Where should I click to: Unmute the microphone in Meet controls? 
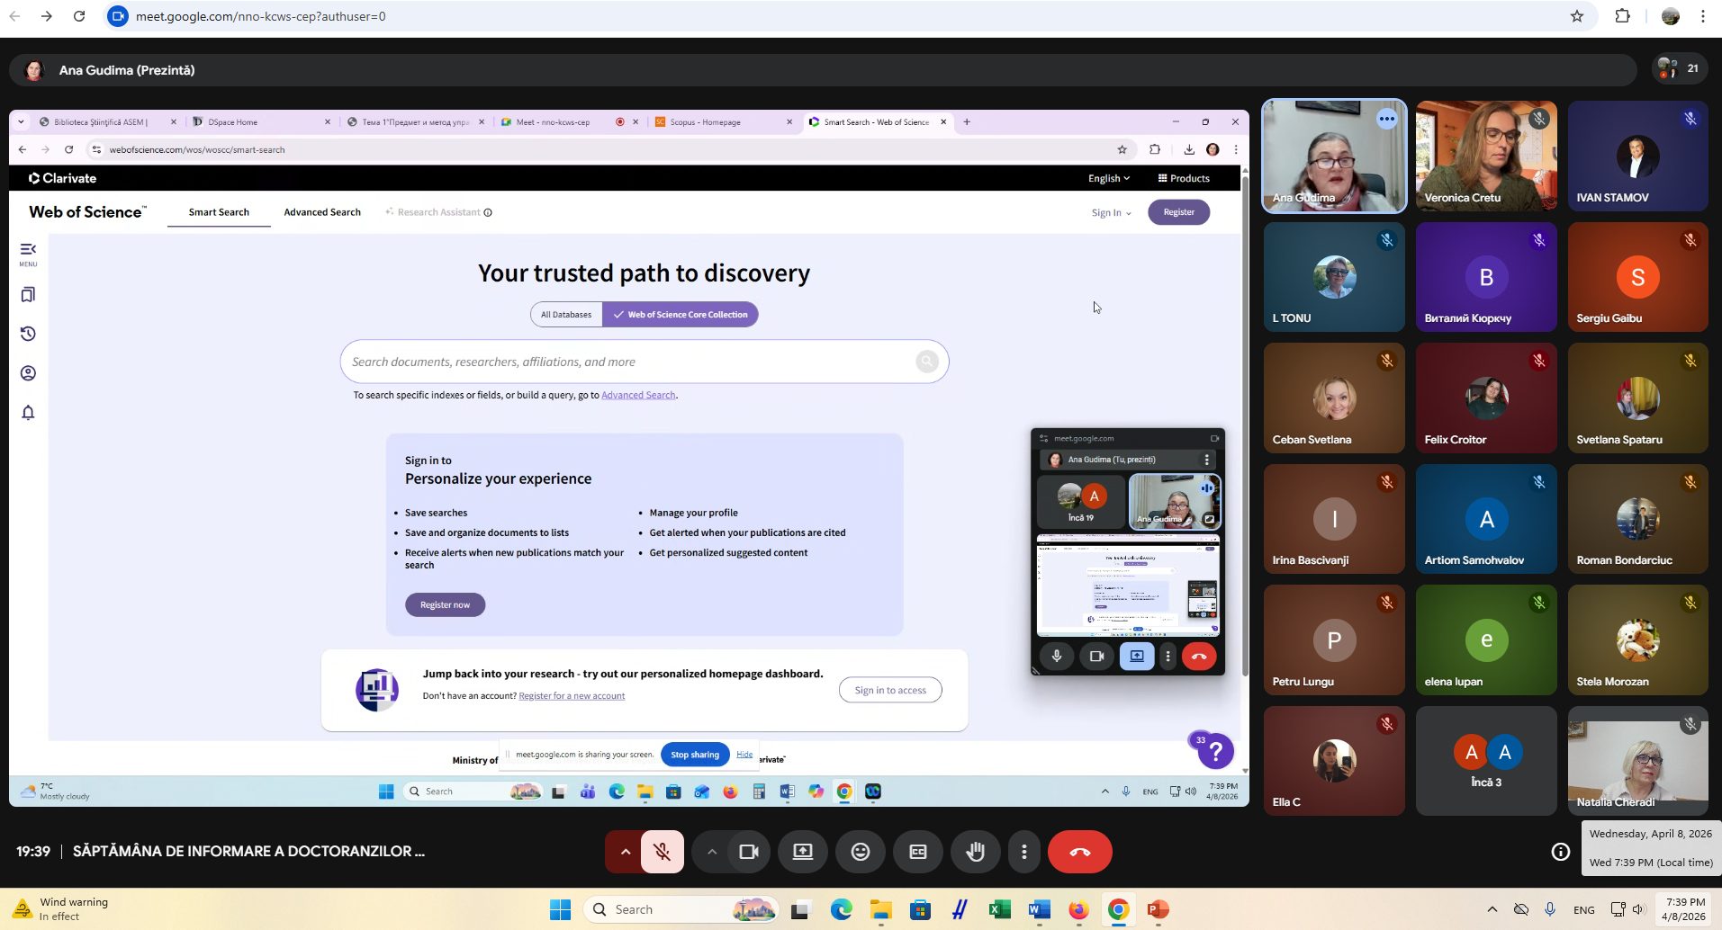click(x=663, y=852)
